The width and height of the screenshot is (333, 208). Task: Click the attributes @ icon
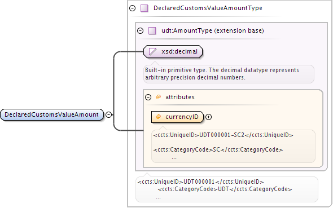[159, 97]
